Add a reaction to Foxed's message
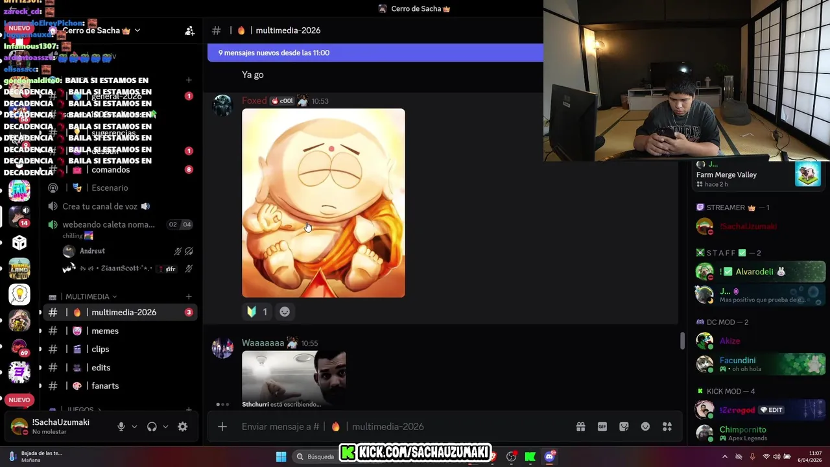The height and width of the screenshot is (467, 830). point(284,311)
